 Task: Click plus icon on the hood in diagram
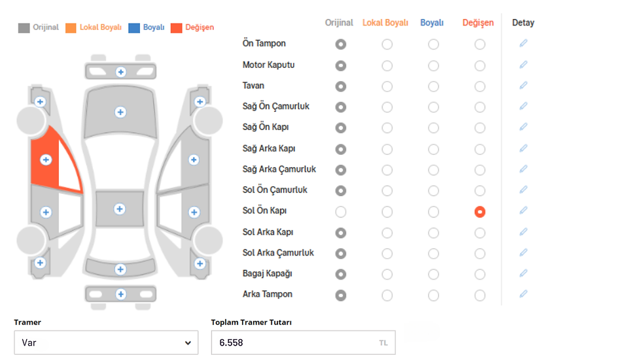[x=120, y=112]
